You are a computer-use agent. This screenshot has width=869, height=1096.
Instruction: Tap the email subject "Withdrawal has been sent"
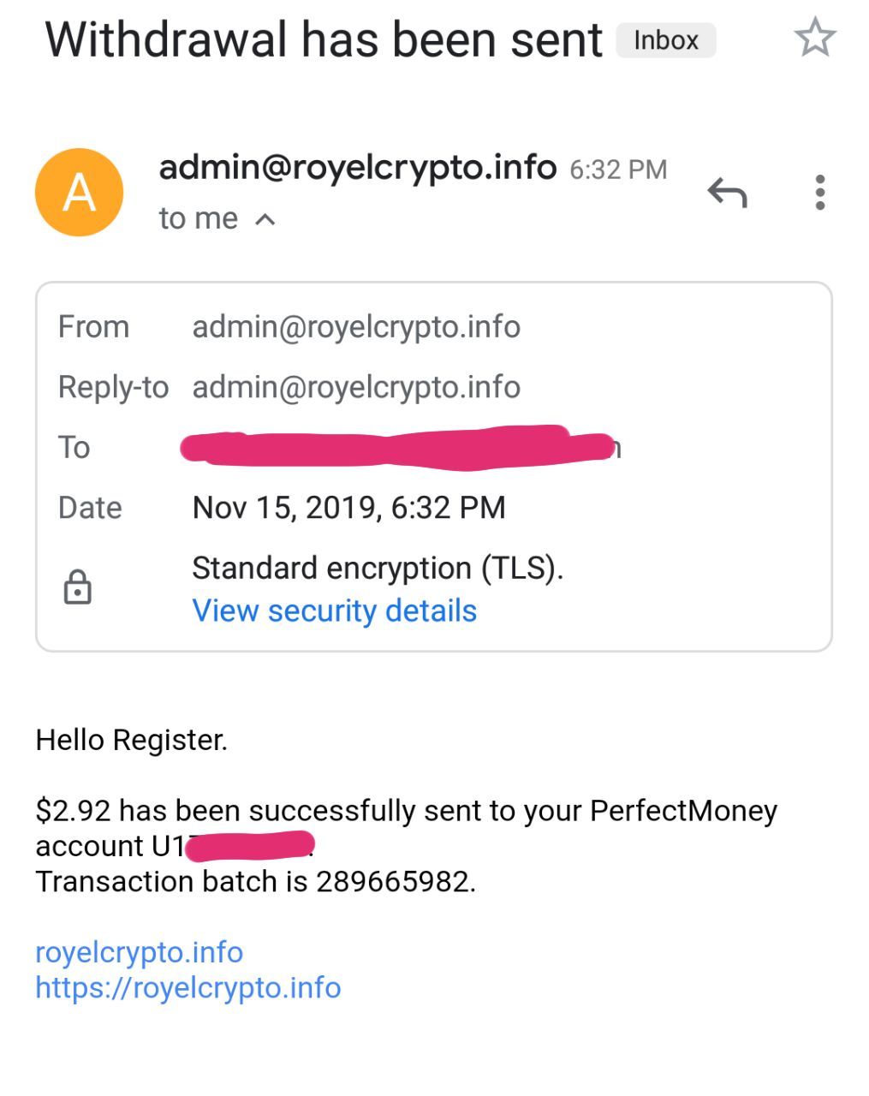[324, 40]
